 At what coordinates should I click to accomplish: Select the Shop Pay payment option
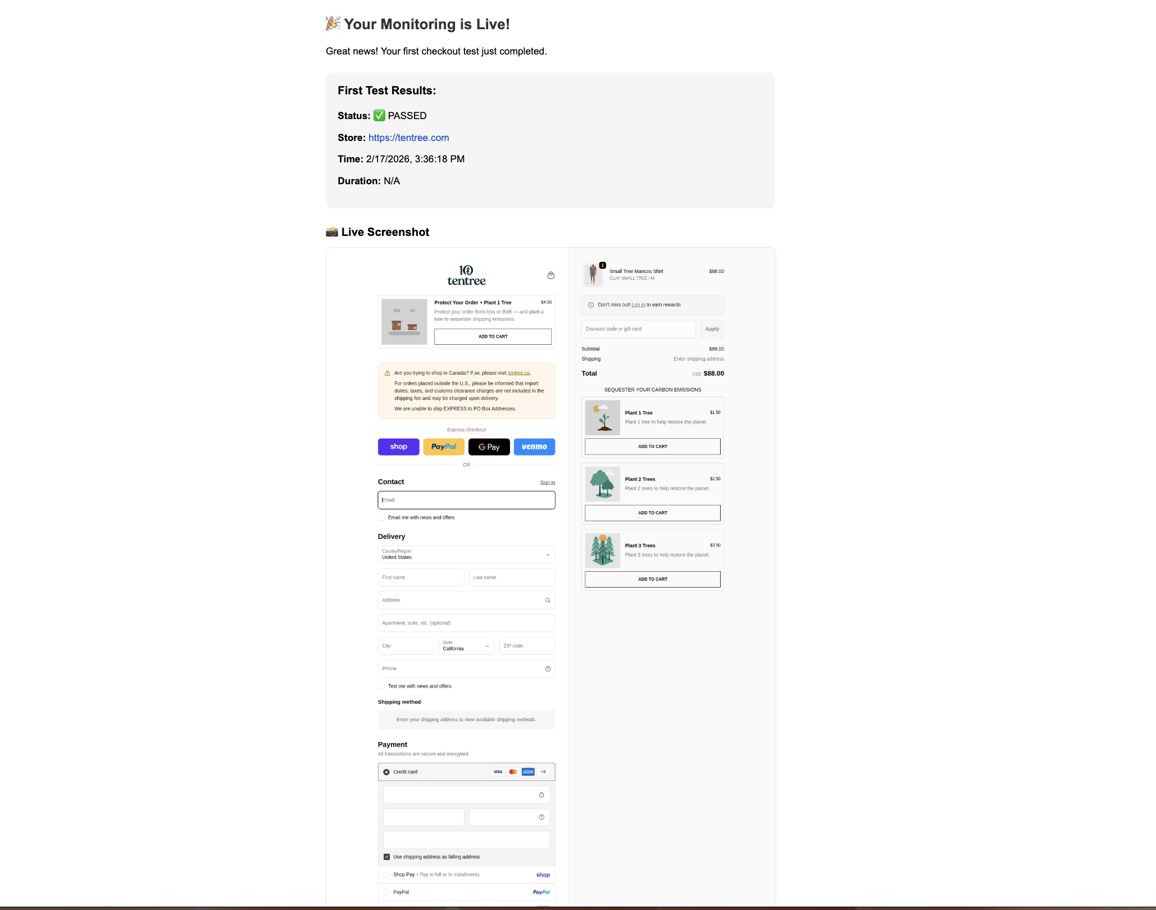tap(386, 875)
